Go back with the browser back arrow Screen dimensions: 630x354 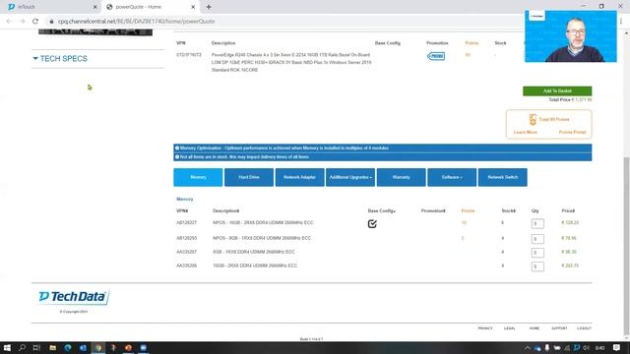(x=9, y=22)
